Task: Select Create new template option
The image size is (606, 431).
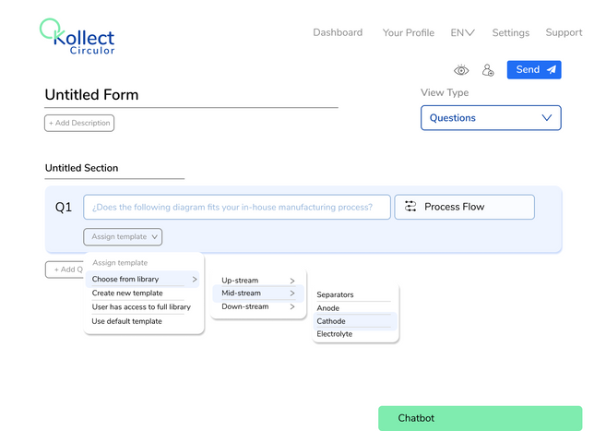Action: [x=127, y=293]
